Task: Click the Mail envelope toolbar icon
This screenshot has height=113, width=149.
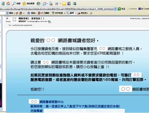Action: (44, 4)
